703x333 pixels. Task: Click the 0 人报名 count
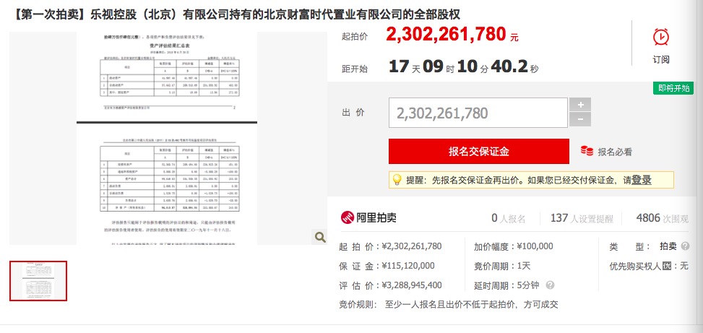[509, 219]
